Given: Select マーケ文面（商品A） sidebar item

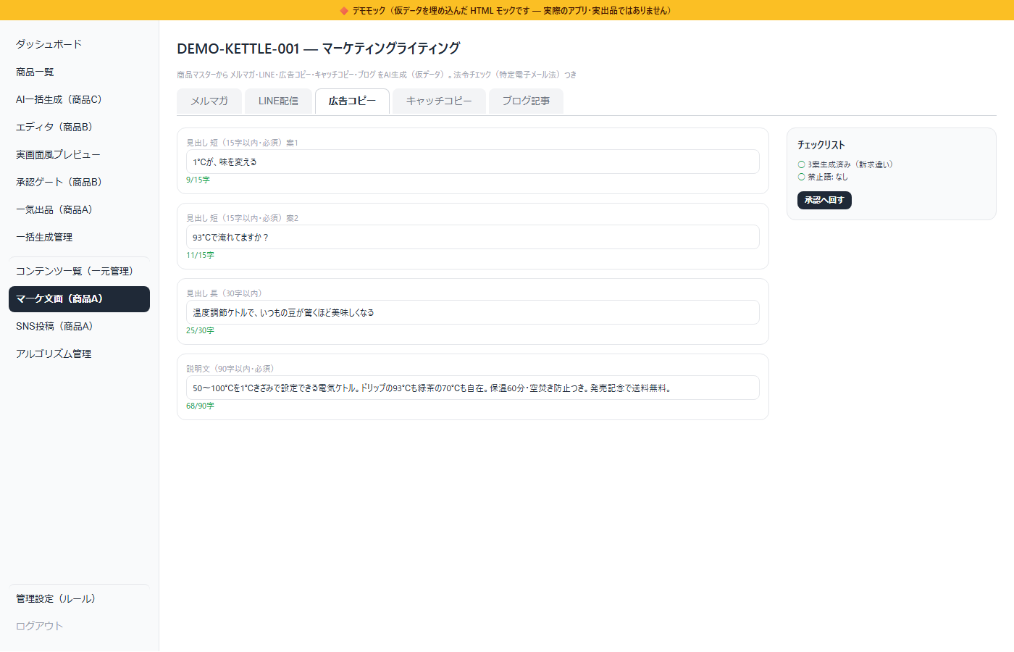Looking at the screenshot, I should [79, 298].
